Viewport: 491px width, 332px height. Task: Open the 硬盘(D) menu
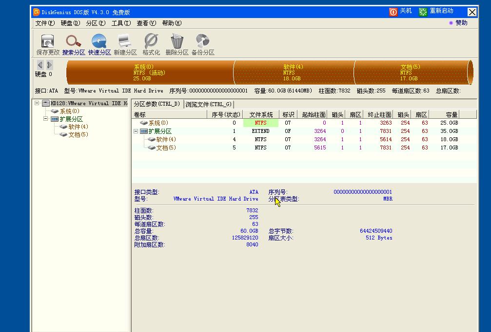(x=70, y=23)
